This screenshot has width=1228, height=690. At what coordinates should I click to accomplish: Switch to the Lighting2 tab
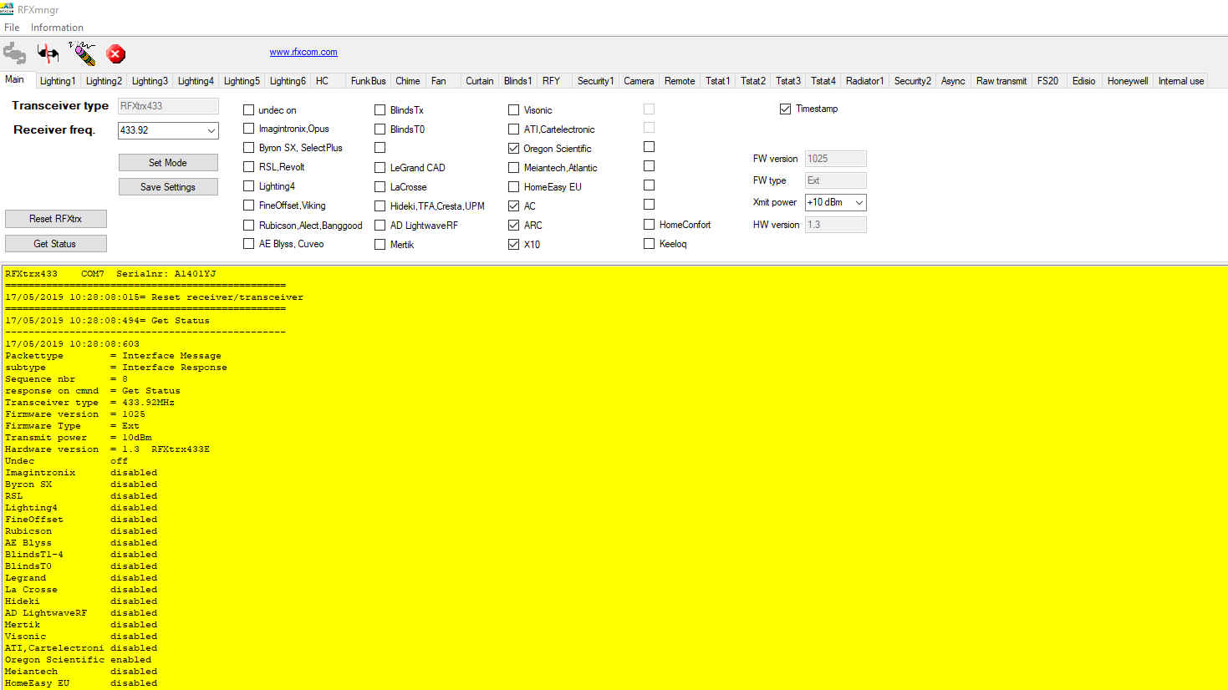[x=104, y=81]
